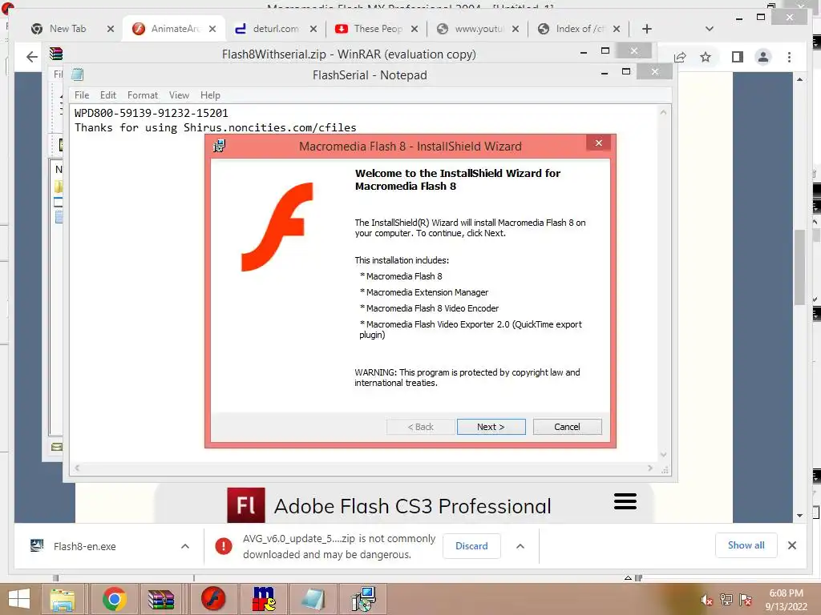Open a new Chrome tab with plus
821x615 pixels.
point(647,29)
